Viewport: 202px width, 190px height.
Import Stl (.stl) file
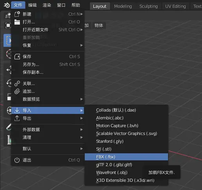(x=126, y=149)
